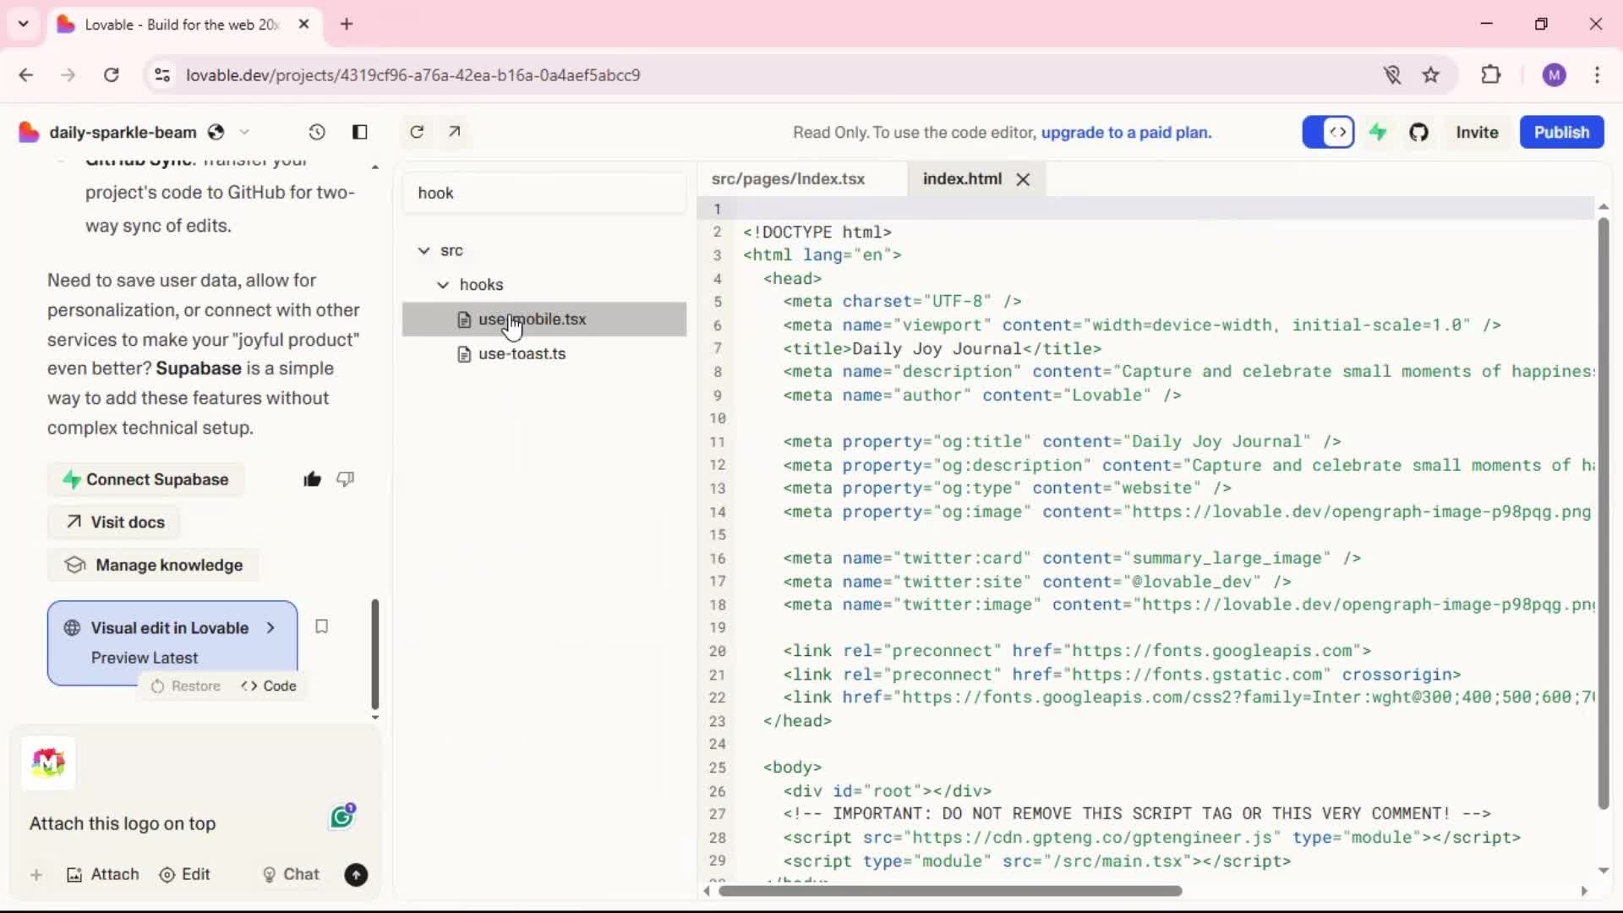Focus the file search field containing hook
This screenshot has height=913, width=1623.
pyautogui.click(x=544, y=193)
